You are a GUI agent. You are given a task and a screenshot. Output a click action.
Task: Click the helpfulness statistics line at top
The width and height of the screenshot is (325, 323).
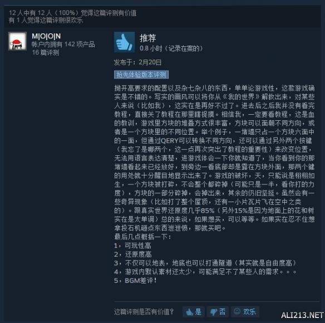(72, 13)
